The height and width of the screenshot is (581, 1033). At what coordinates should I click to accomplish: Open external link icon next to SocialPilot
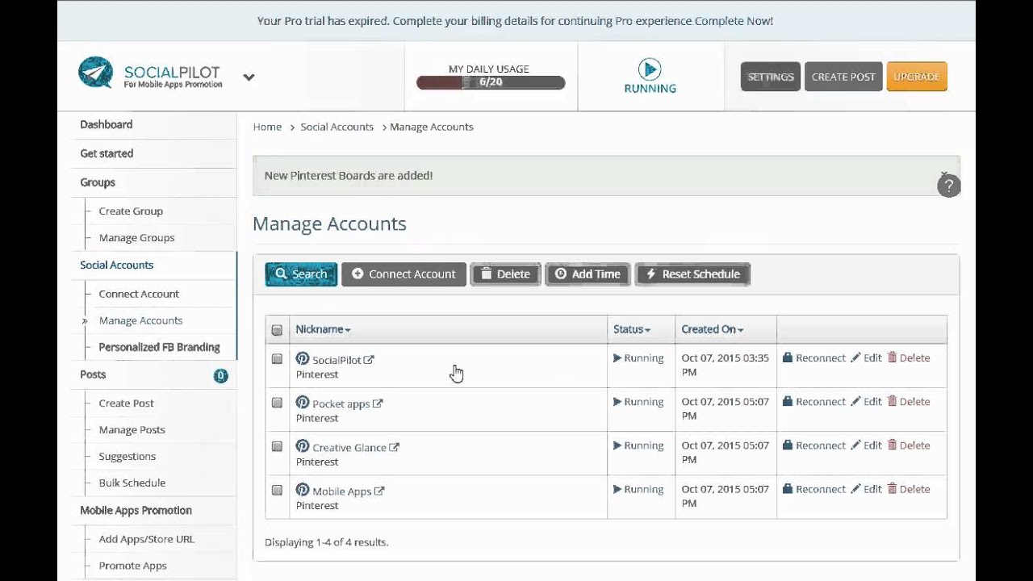[369, 360]
